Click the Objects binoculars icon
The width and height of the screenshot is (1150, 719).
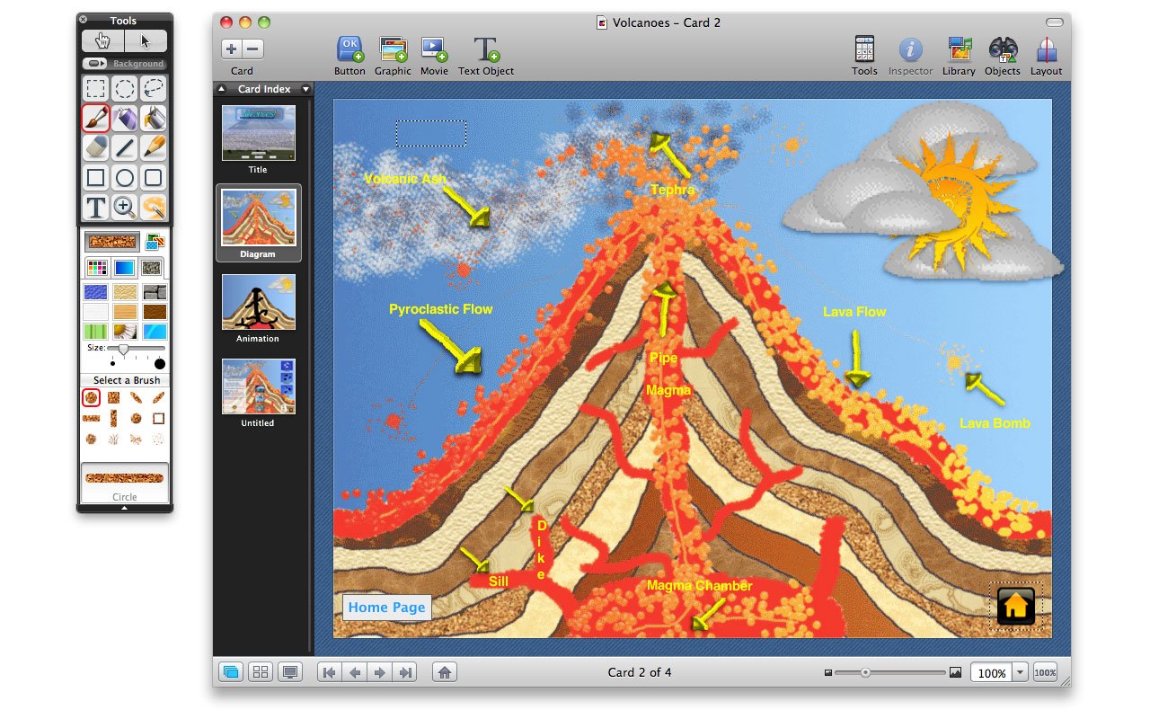click(x=1002, y=56)
